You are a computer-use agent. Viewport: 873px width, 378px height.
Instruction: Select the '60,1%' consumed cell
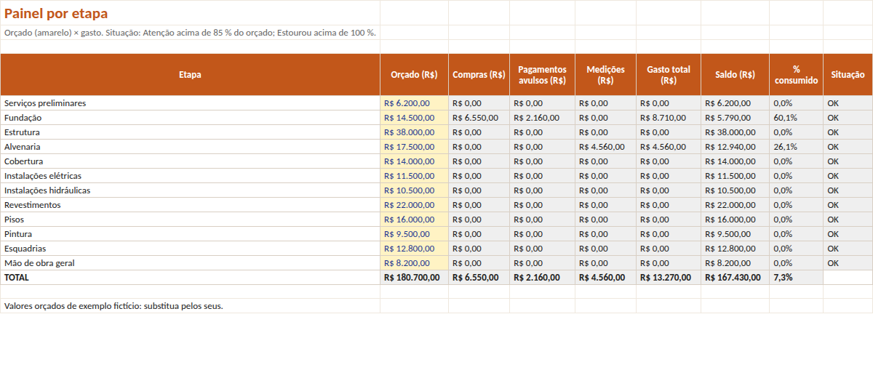tap(796, 118)
